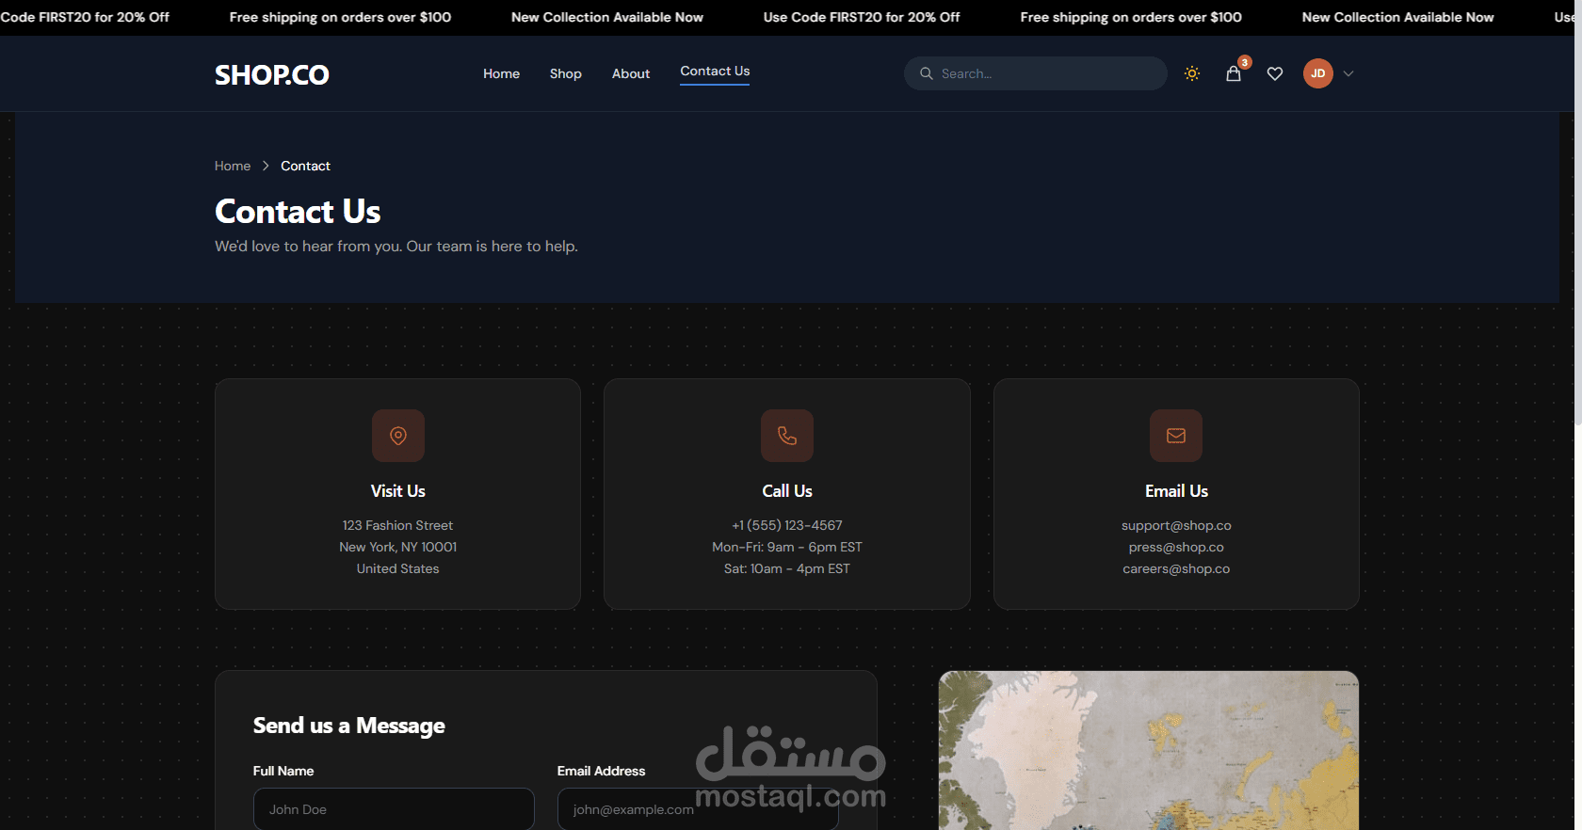1582x830 pixels.
Task: Select the Contact Us nav item
Action: point(715,72)
